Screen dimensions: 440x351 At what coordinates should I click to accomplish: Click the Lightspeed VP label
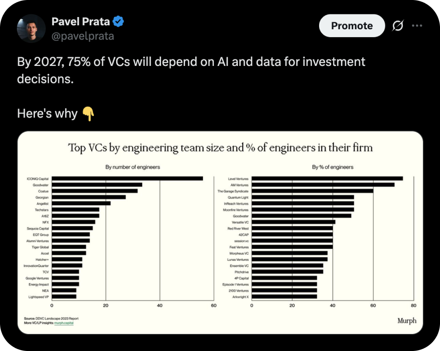(38, 297)
